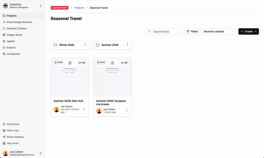Go to the Image Library
264x158 pixels.
tap(22, 35)
